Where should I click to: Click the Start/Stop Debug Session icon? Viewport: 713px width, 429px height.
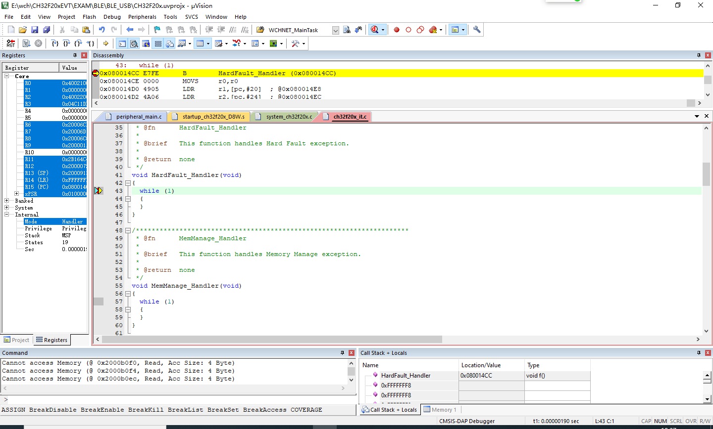coord(375,30)
